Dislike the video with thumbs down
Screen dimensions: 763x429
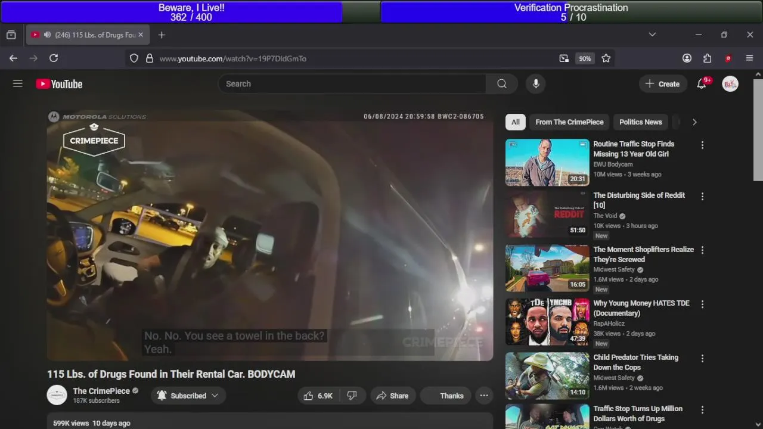352,396
